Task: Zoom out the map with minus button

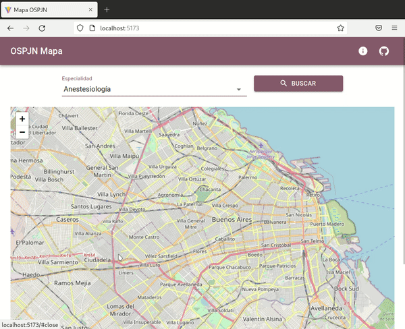Action: coord(22,132)
